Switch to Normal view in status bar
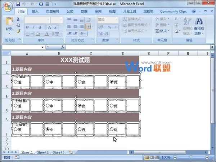 (x=147, y=157)
